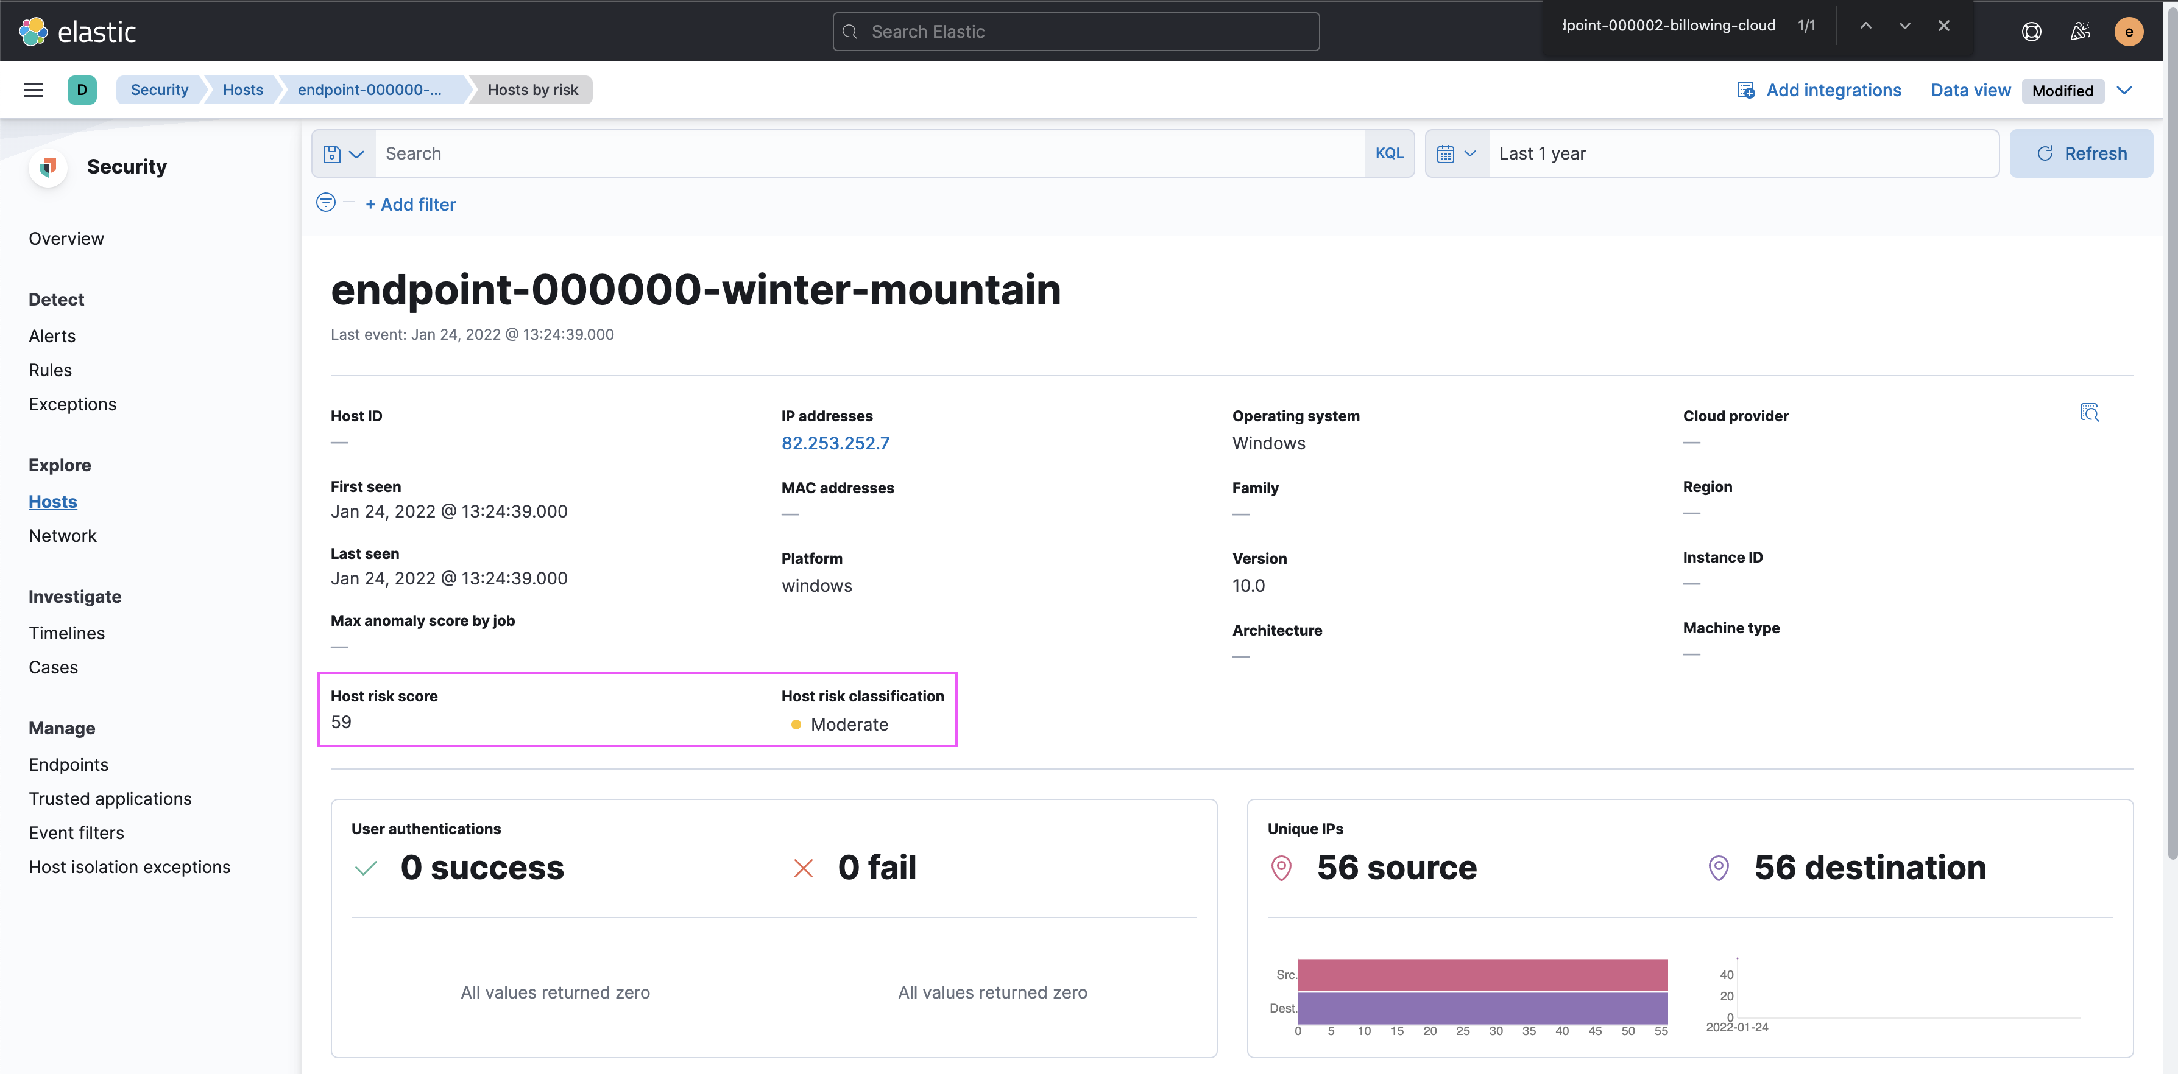The width and height of the screenshot is (2178, 1074).
Task: Click the Search Elastic input field
Action: (1075, 31)
